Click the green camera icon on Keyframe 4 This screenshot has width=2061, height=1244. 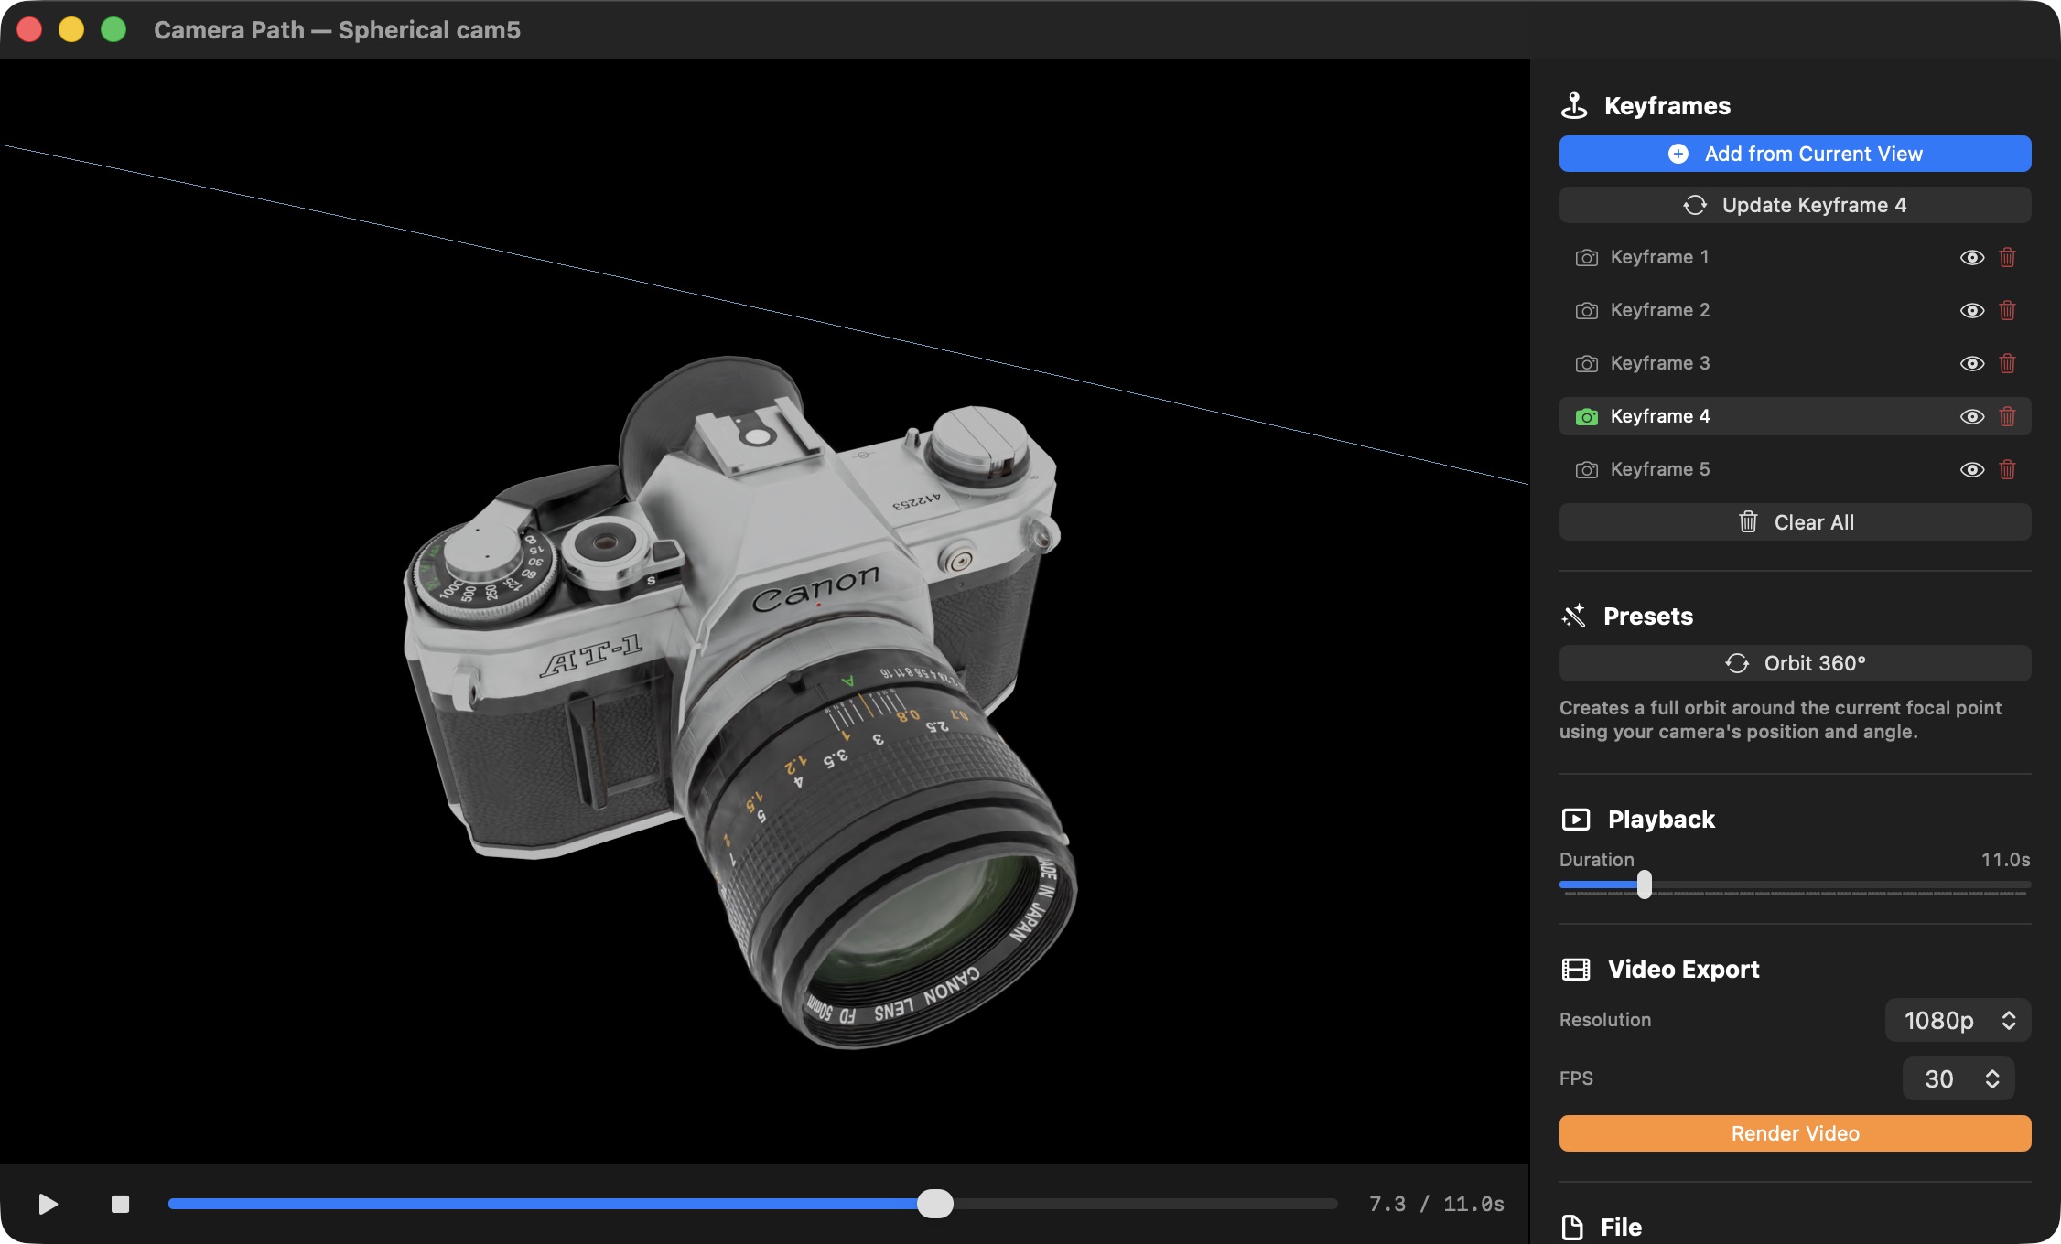click(x=1586, y=416)
